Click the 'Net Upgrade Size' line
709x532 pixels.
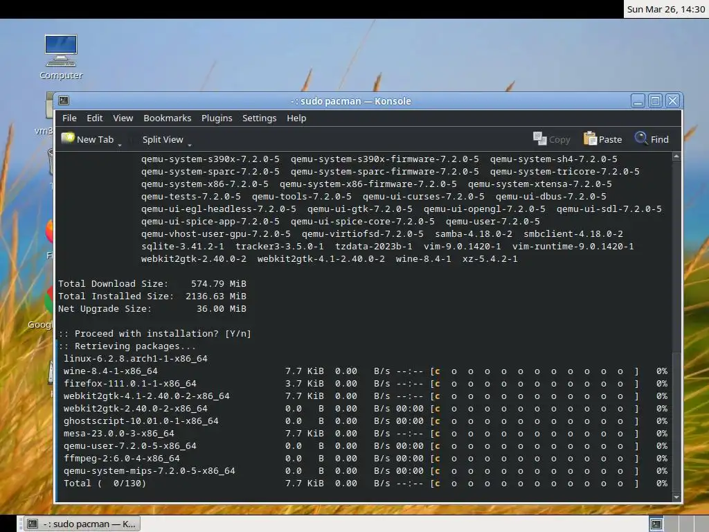[152, 308]
